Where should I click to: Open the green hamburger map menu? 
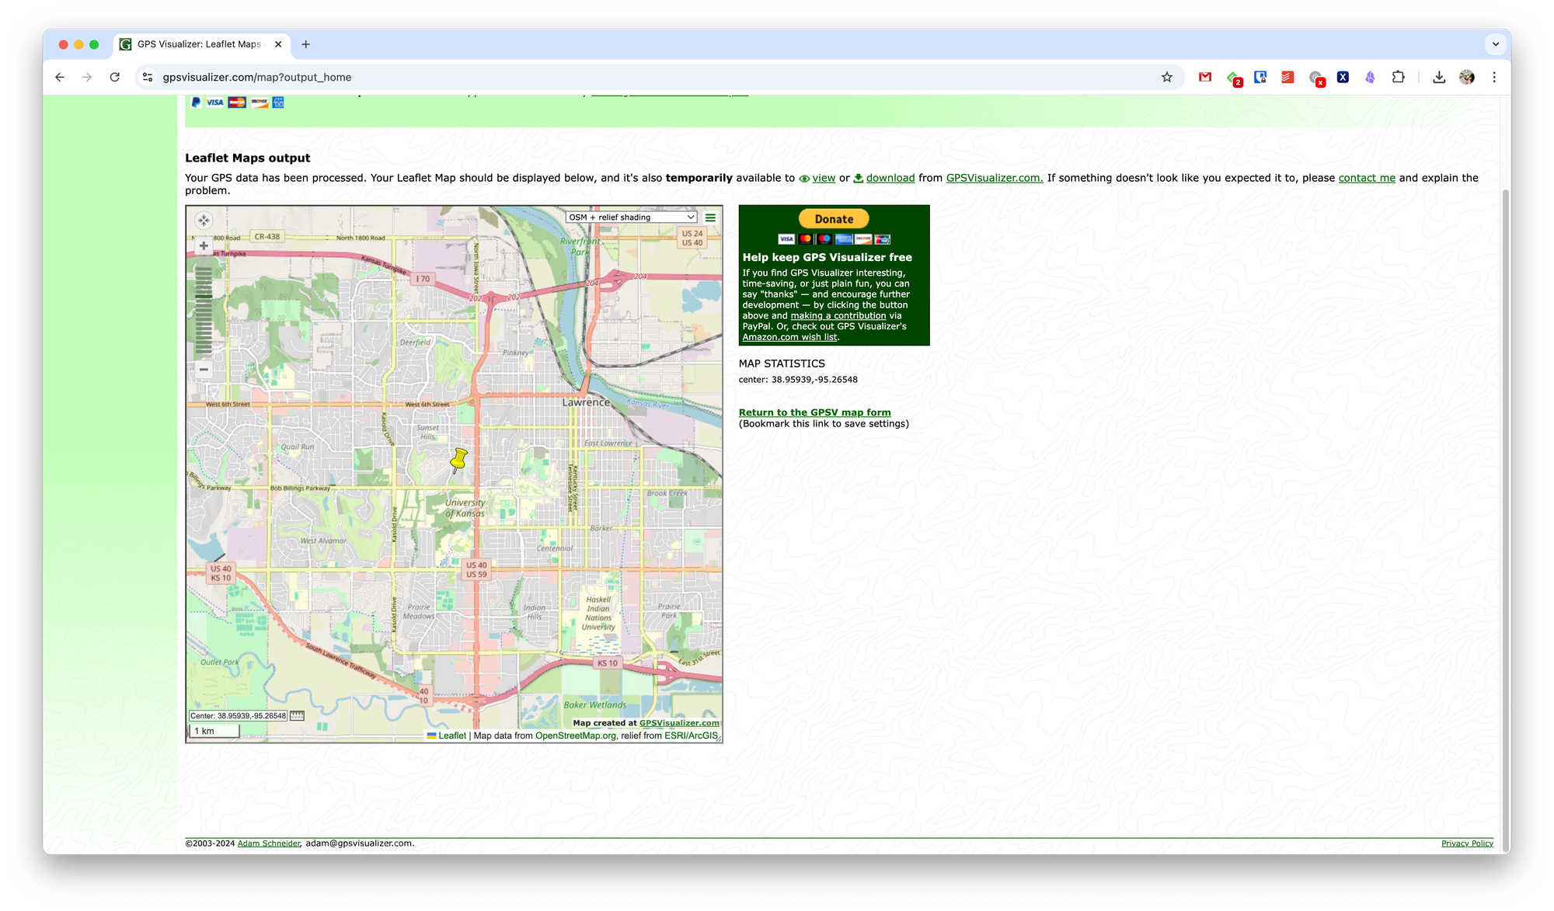click(x=710, y=217)
